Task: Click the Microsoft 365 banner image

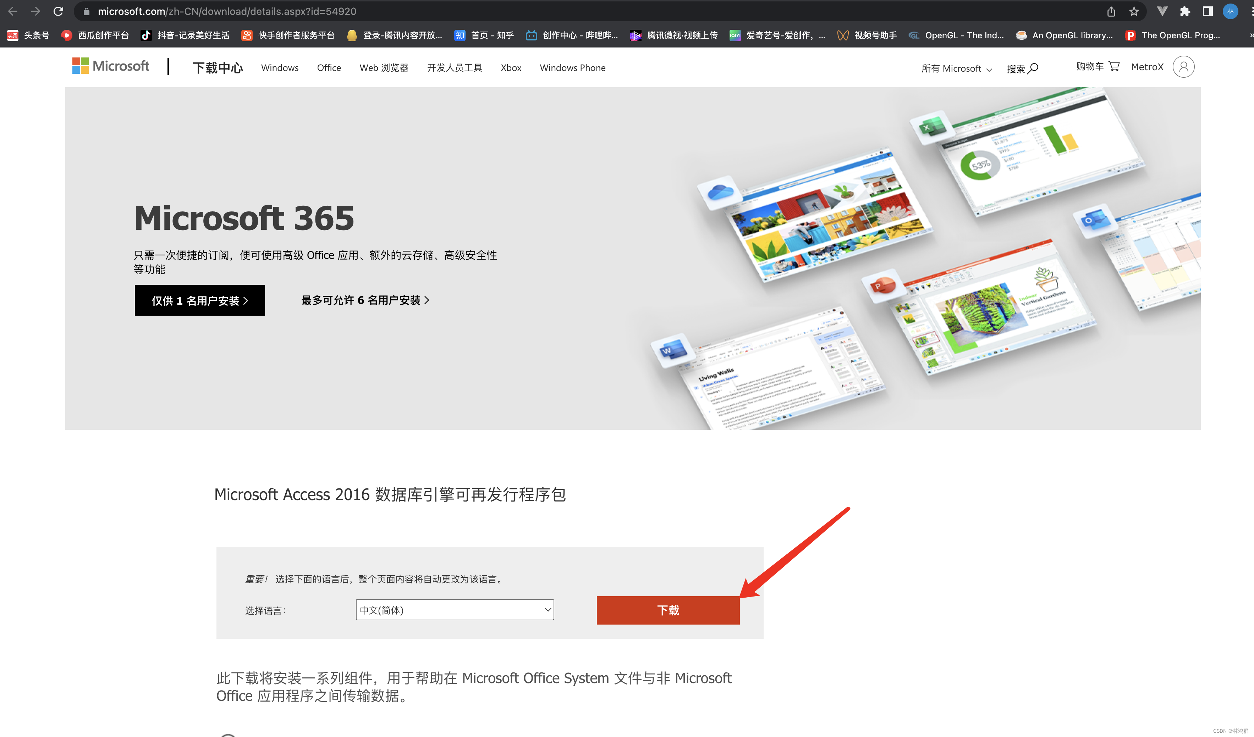Action: pyautogui.click(x=632, y=258)
